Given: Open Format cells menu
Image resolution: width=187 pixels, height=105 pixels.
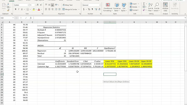Looking at the screenshot, I should (x=135, y=10).
